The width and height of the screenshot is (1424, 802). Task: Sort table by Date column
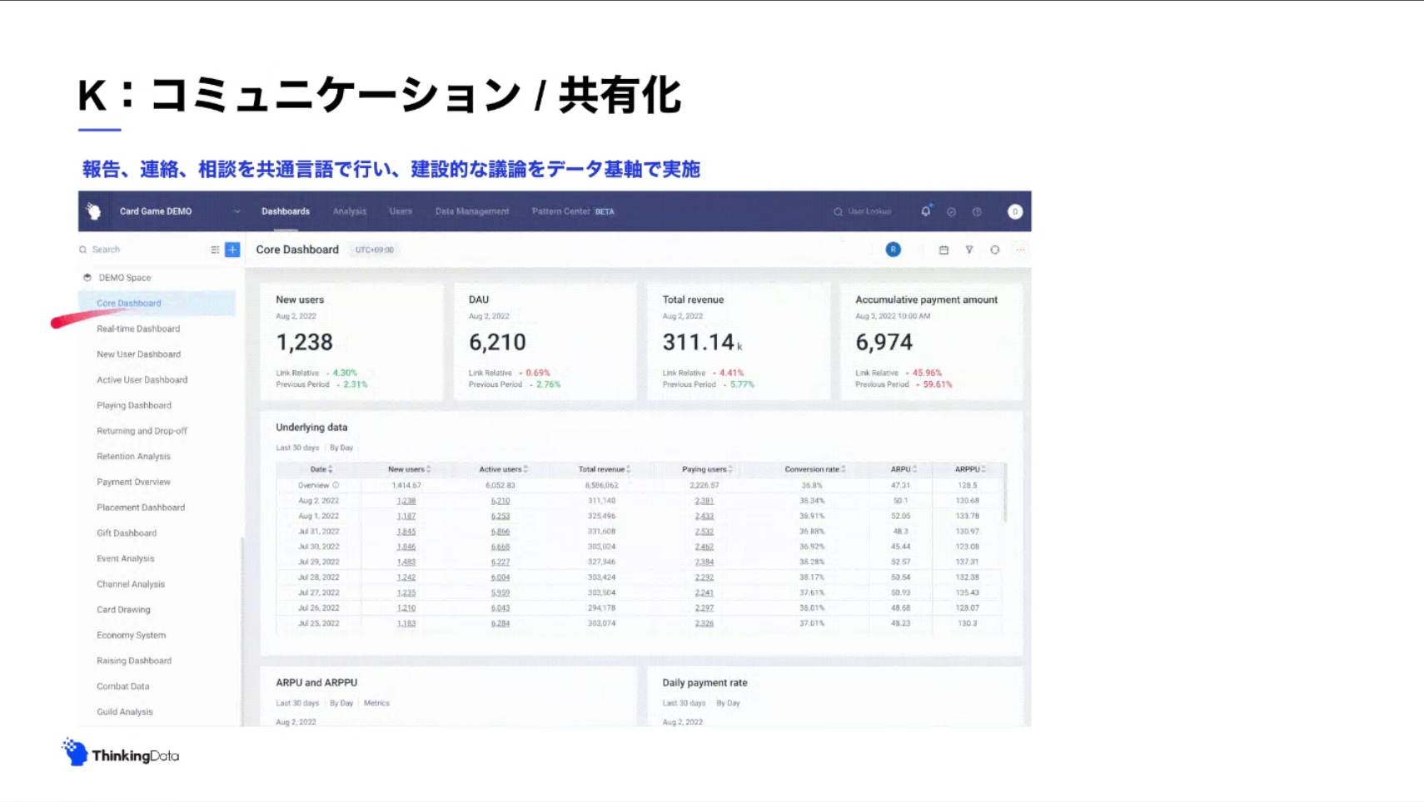click(x=331, y=469)
